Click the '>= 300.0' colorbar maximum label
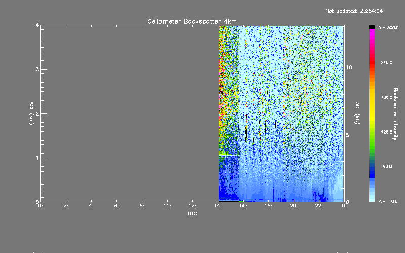 [389, 28]
